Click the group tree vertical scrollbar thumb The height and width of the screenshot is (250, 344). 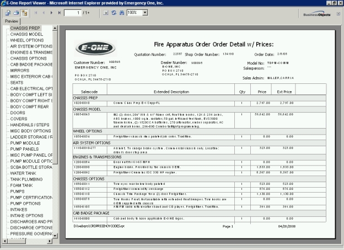[x=55, y=97]
